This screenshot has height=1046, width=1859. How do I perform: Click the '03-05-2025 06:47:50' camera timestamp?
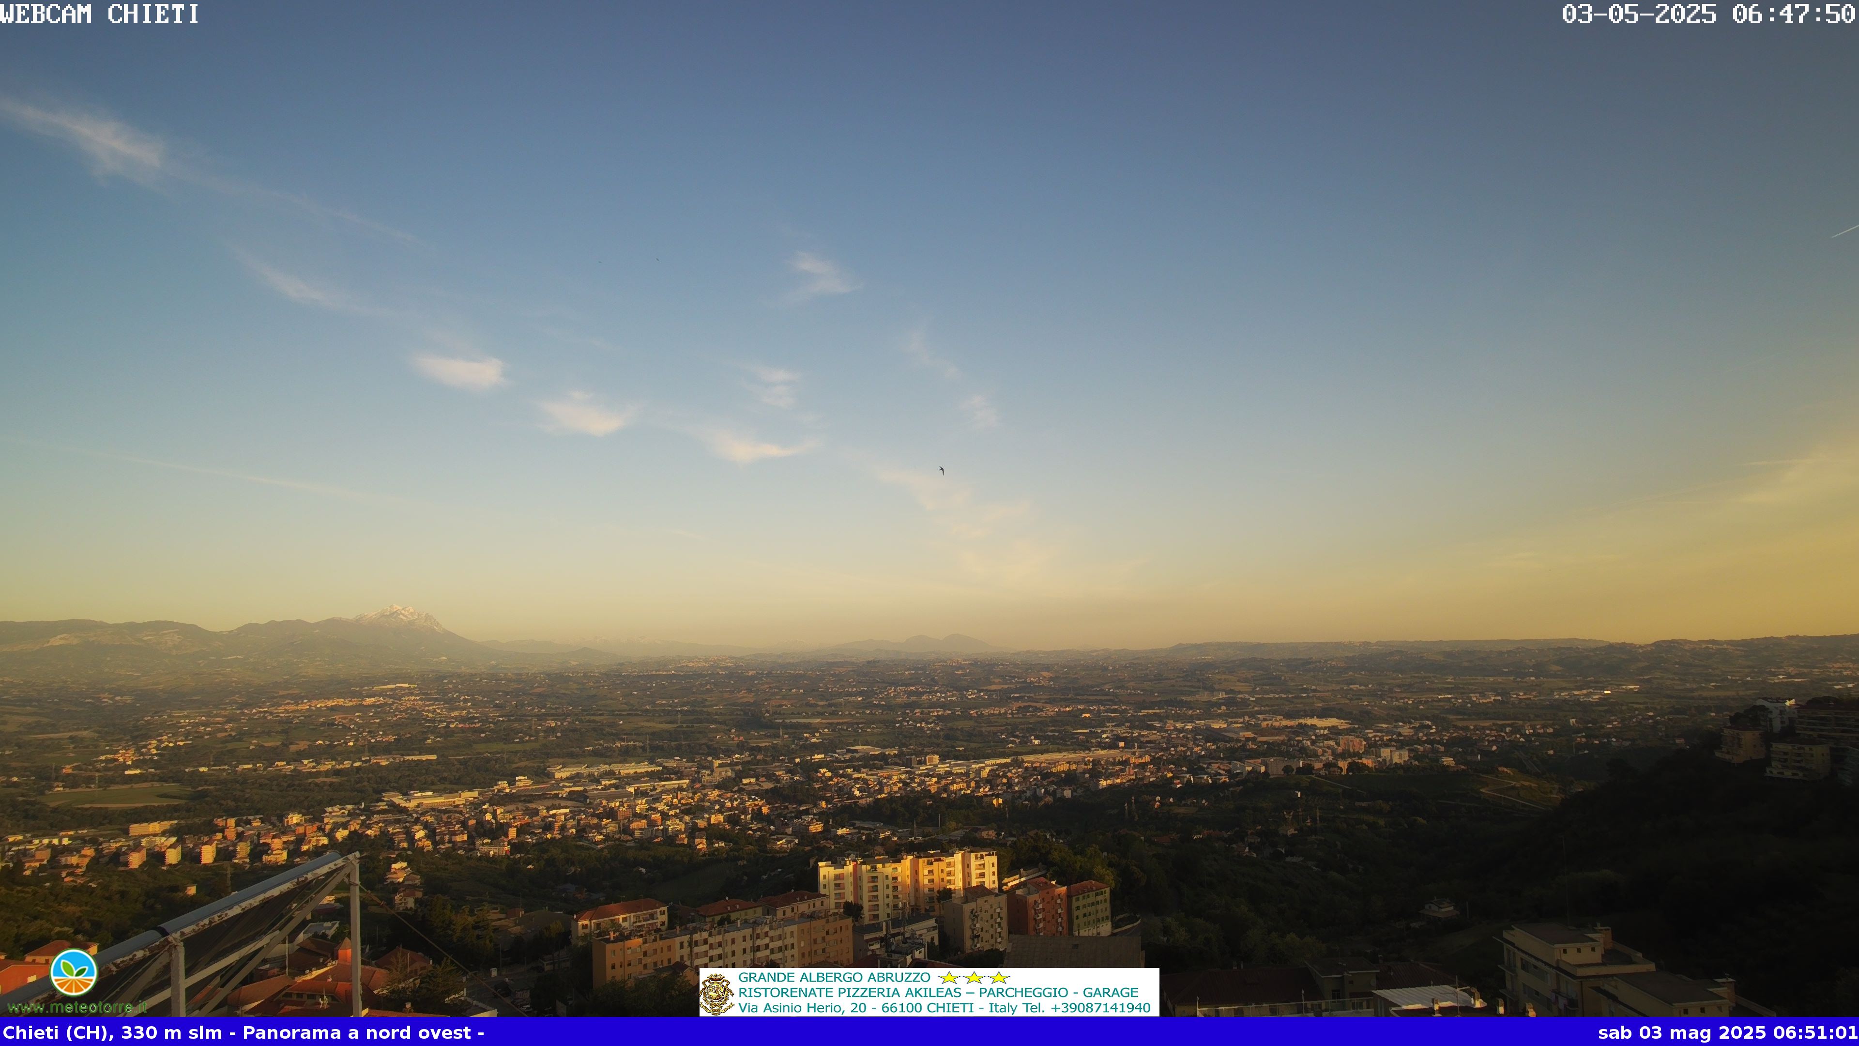point(1709,14)
